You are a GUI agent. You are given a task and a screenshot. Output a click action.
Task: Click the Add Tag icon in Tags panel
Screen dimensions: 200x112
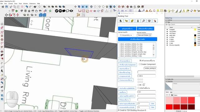[167, 24]
